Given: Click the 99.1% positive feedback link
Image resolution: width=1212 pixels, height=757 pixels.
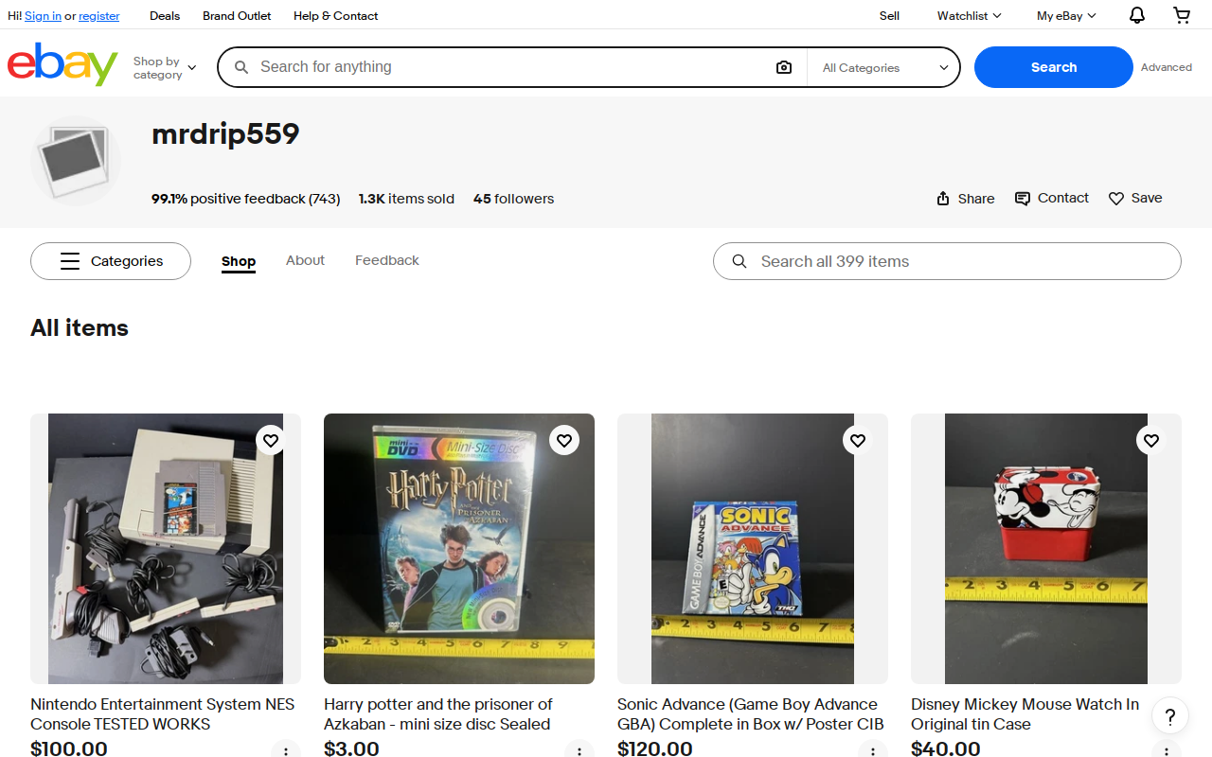Looking at the screenshot, I should click(x=245, y=199).
